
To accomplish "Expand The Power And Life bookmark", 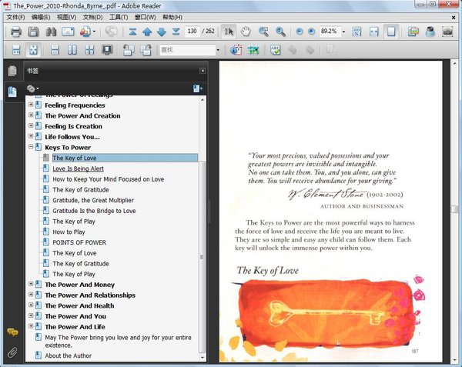I will (31, 326).
